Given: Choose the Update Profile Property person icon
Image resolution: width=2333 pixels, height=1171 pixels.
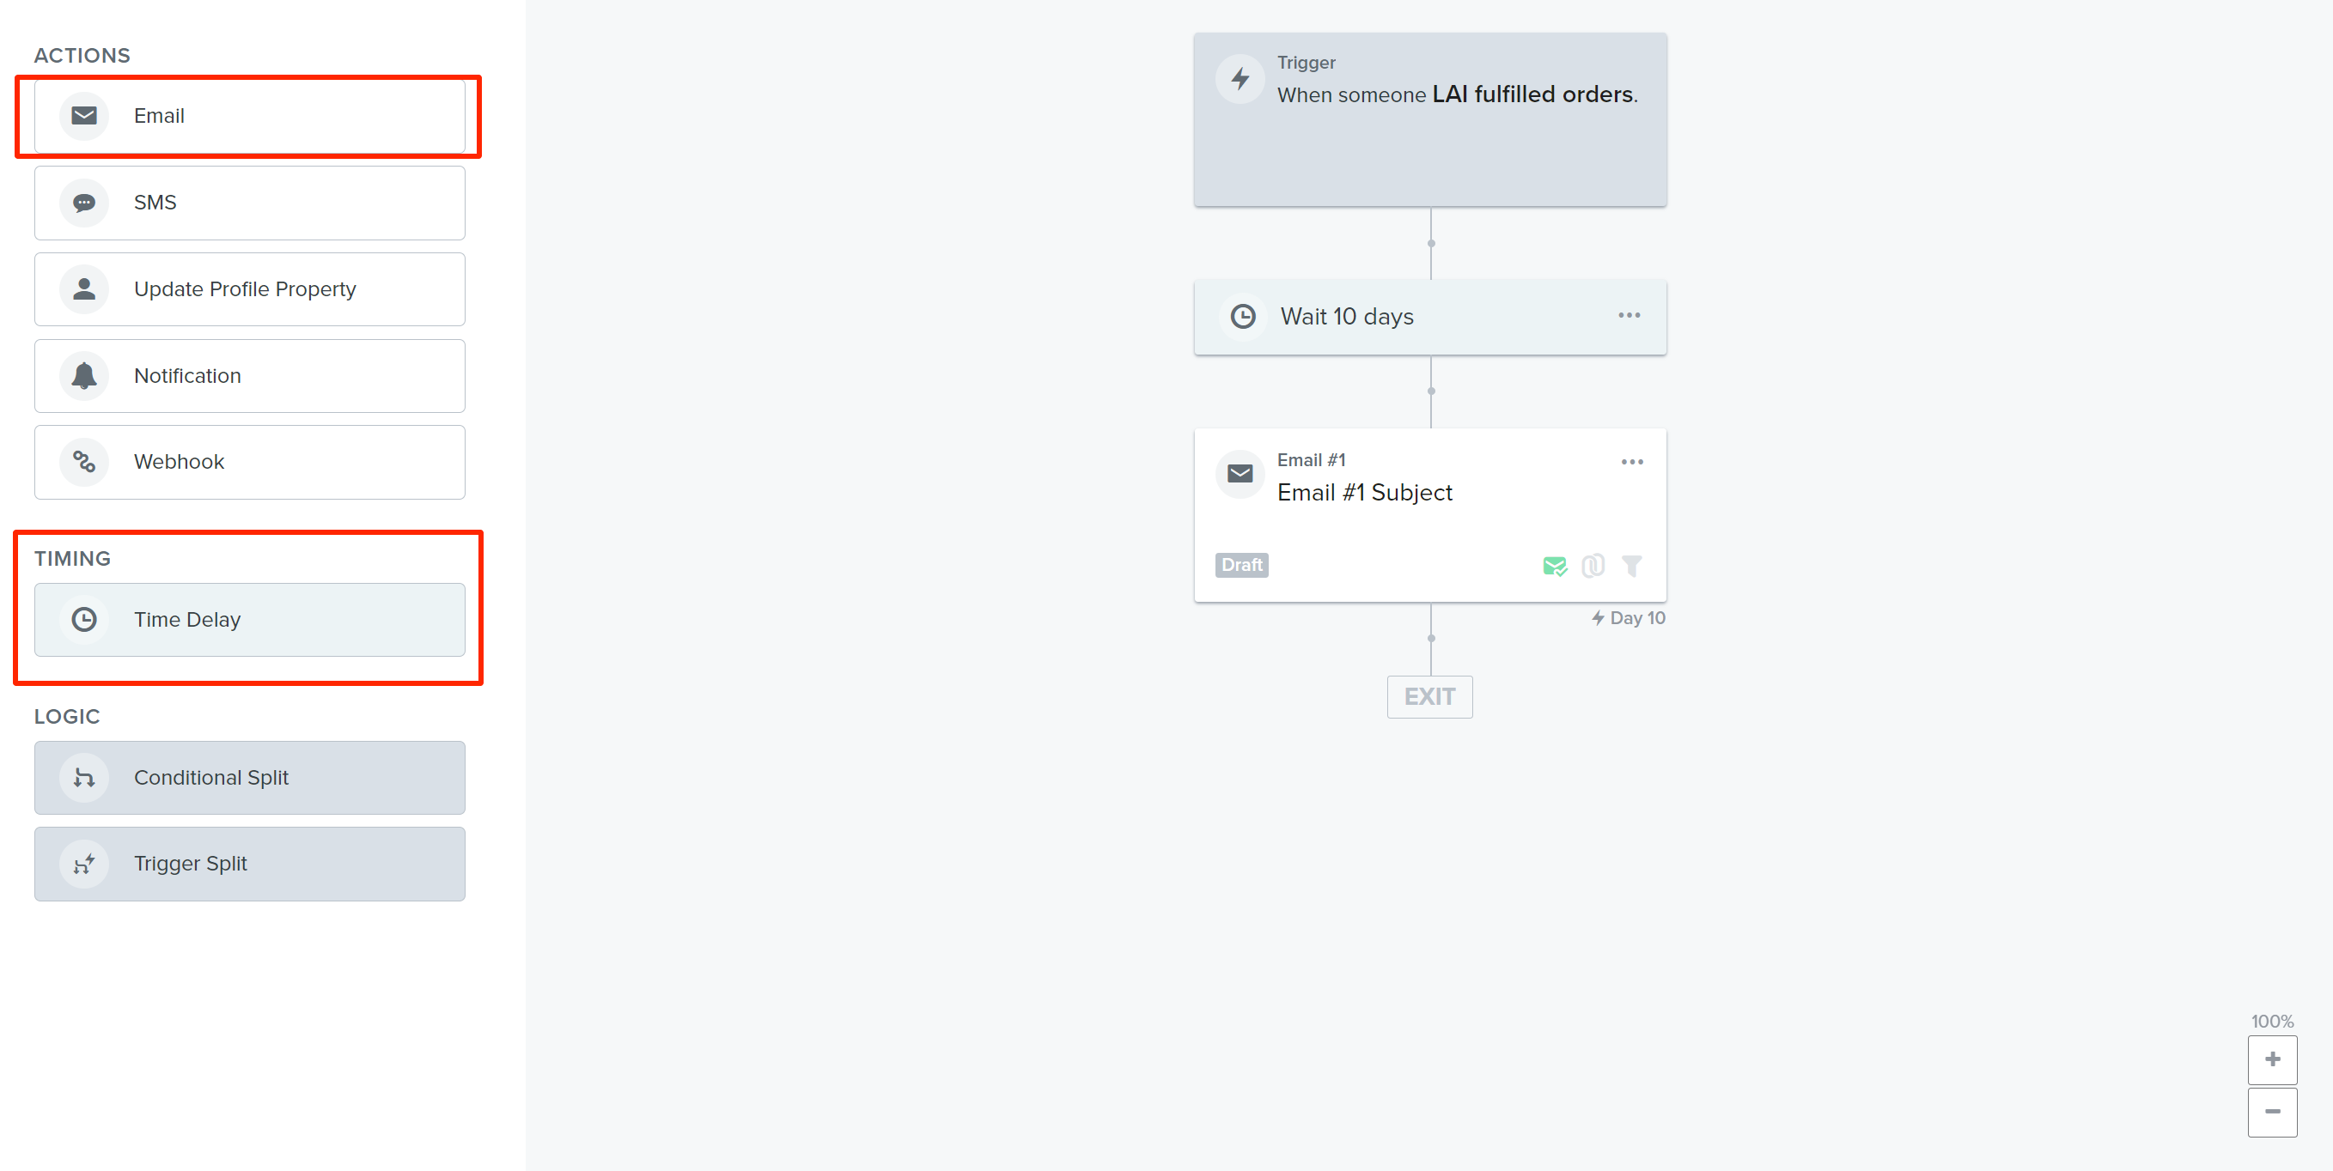Looking at the screenshot, I should coord(84,289).
